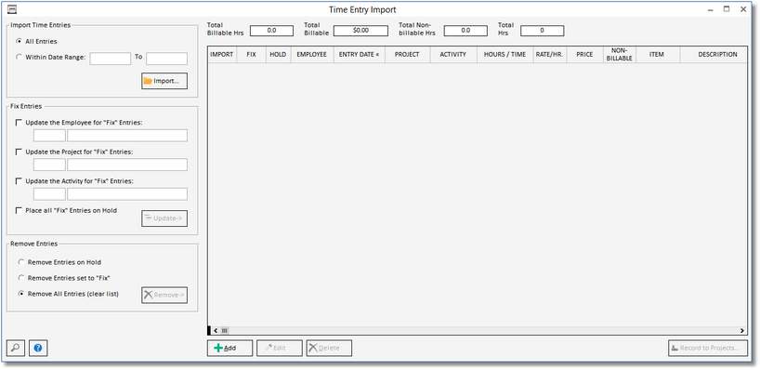Viewport: 760px width, 370px height.
Task: Sort by the FIX column header
Action: 251,54
